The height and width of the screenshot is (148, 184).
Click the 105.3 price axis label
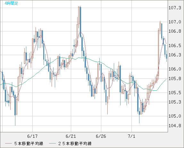tap(175, 102)
